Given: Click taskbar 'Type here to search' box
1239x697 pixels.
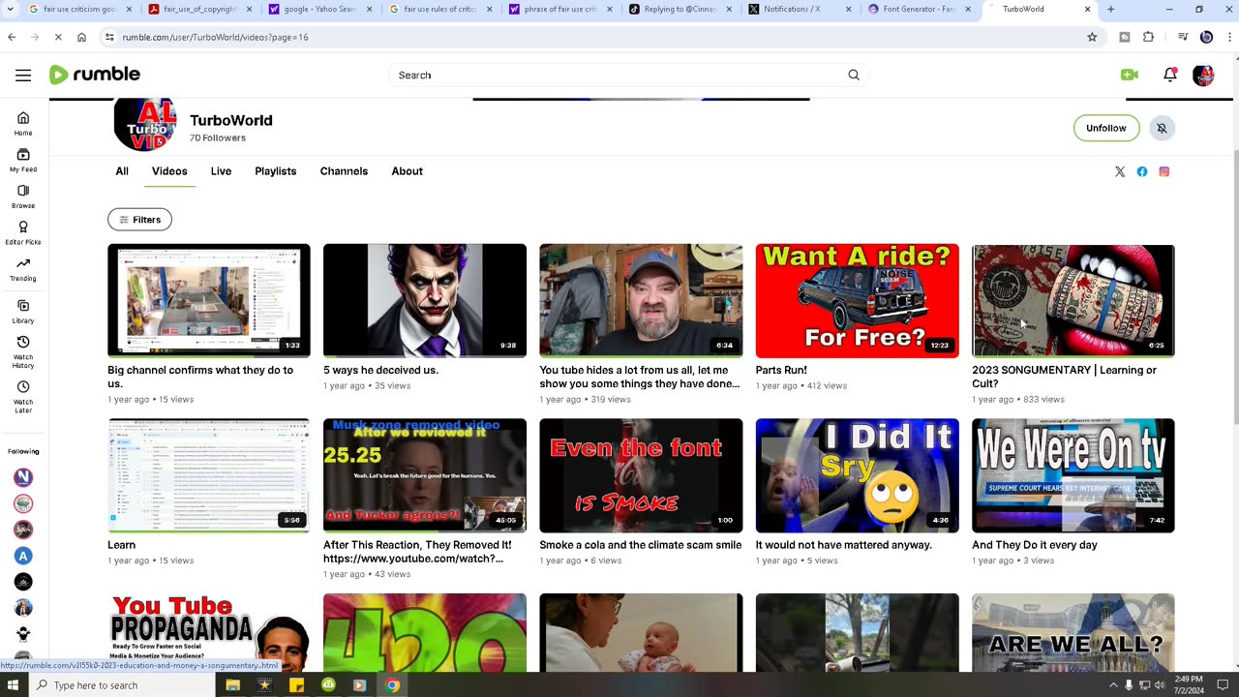Looking at the screenshot, I should pos(121,685).
